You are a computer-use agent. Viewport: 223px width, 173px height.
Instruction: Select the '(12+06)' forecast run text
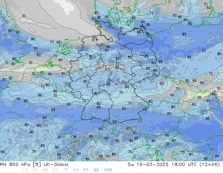210,165
